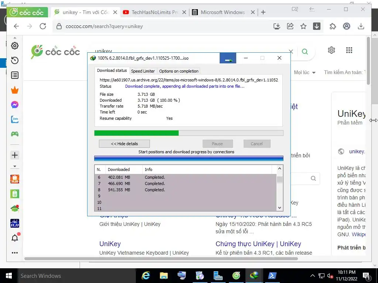Open the Tiki 11.11 sidebar icon
Screen dimensions: 378x283
[x=15, y=223]
